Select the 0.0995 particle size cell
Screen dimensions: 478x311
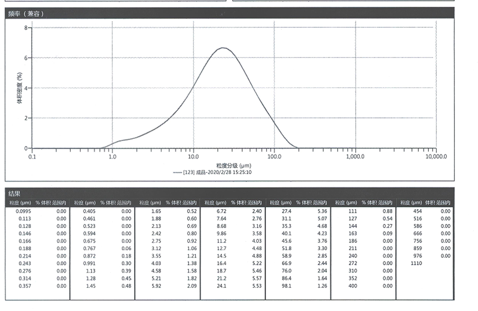(24, 211)
